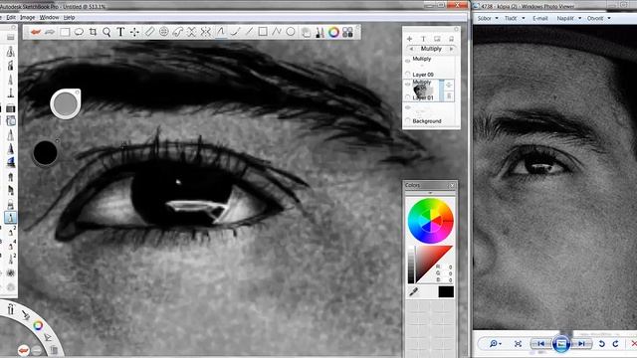Click E-mail in Photo Viewer toolbar
The image size is (637, 358).
click(x=540, y=18)
